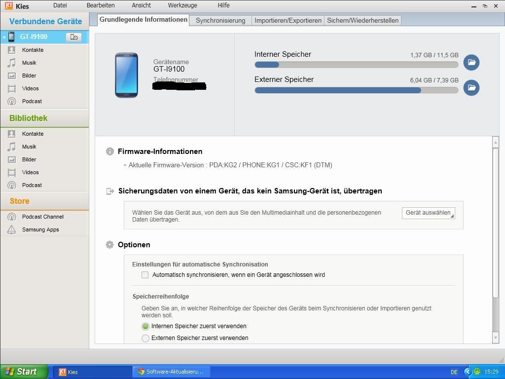This screenshot has width=505, height=379.
Task: Click the Windows Start button
Action: 24,372
